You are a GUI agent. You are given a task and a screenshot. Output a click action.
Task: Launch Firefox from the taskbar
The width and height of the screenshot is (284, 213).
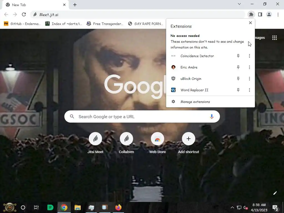click(x=118, y=207)
